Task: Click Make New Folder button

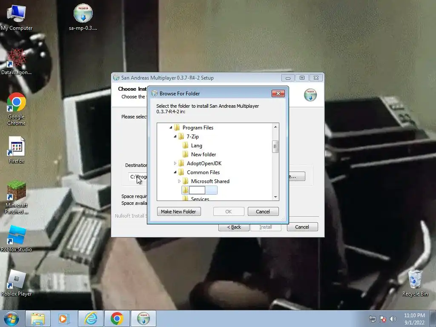Action: [x=179, y=211]
